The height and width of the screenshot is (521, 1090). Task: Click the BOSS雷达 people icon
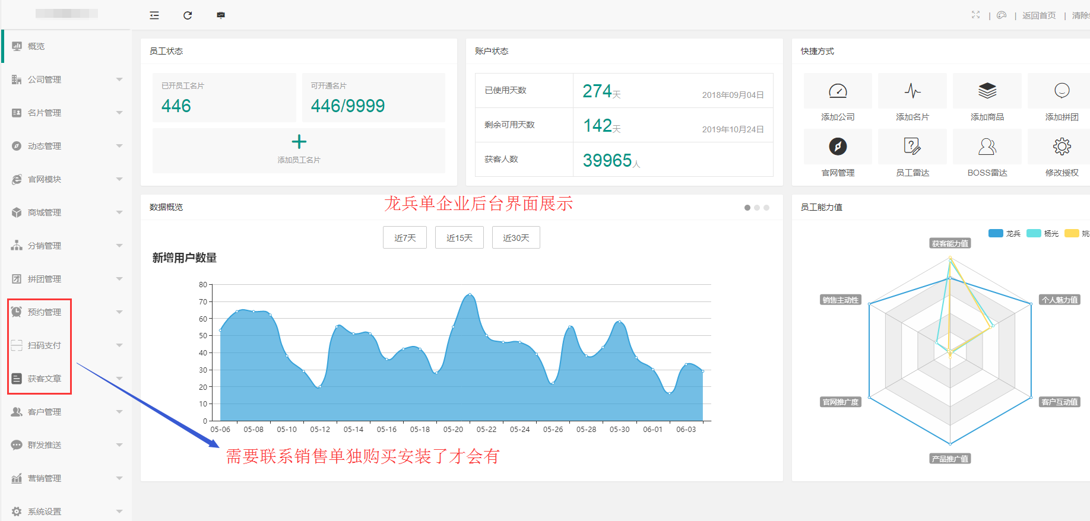987,147
